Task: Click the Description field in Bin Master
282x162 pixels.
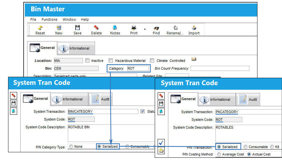Action: [96, 75]
